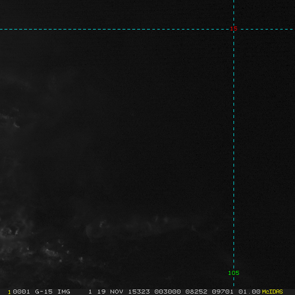The width and height of the screenshot is (295, 295).
Task: Click the cyan dashed latitude line
Action: [113, 29]
